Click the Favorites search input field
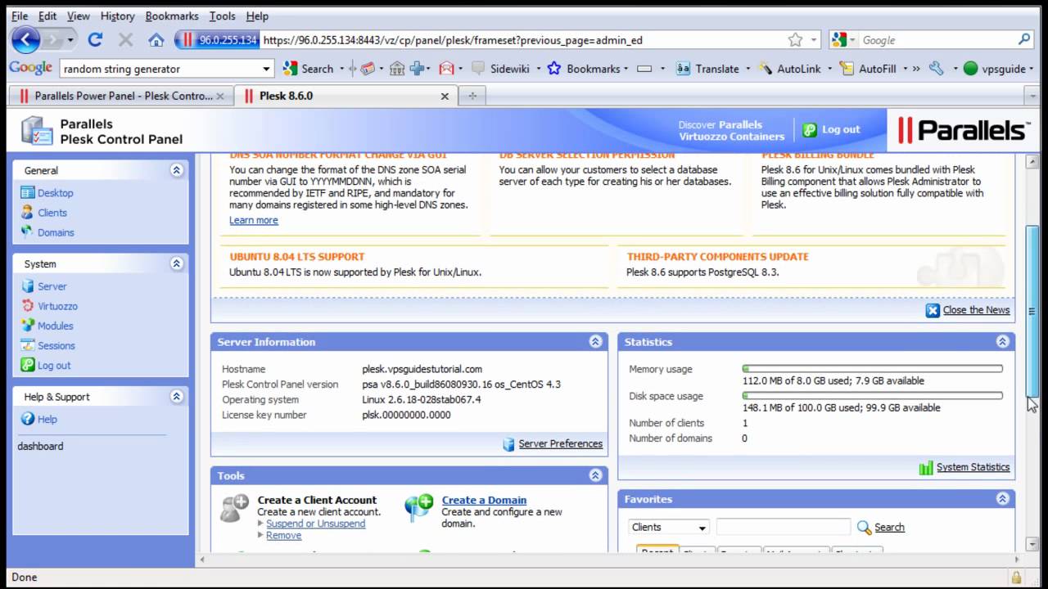1048x589 pixels. (x=784, y=528)
